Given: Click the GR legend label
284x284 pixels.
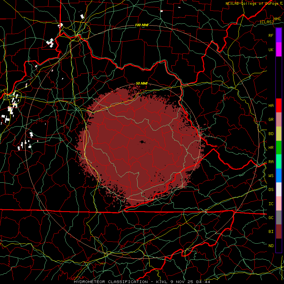Looking at the screenshot, I should coord(271,120).
